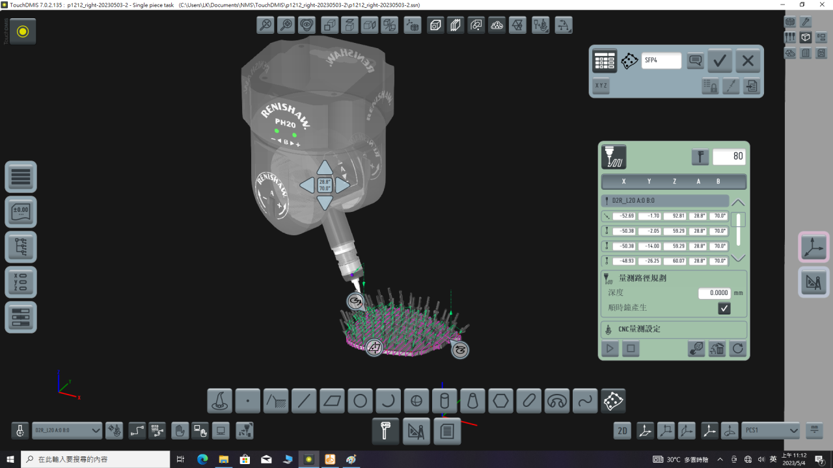Toggle the point cloud display icon

tap(497, 25)
